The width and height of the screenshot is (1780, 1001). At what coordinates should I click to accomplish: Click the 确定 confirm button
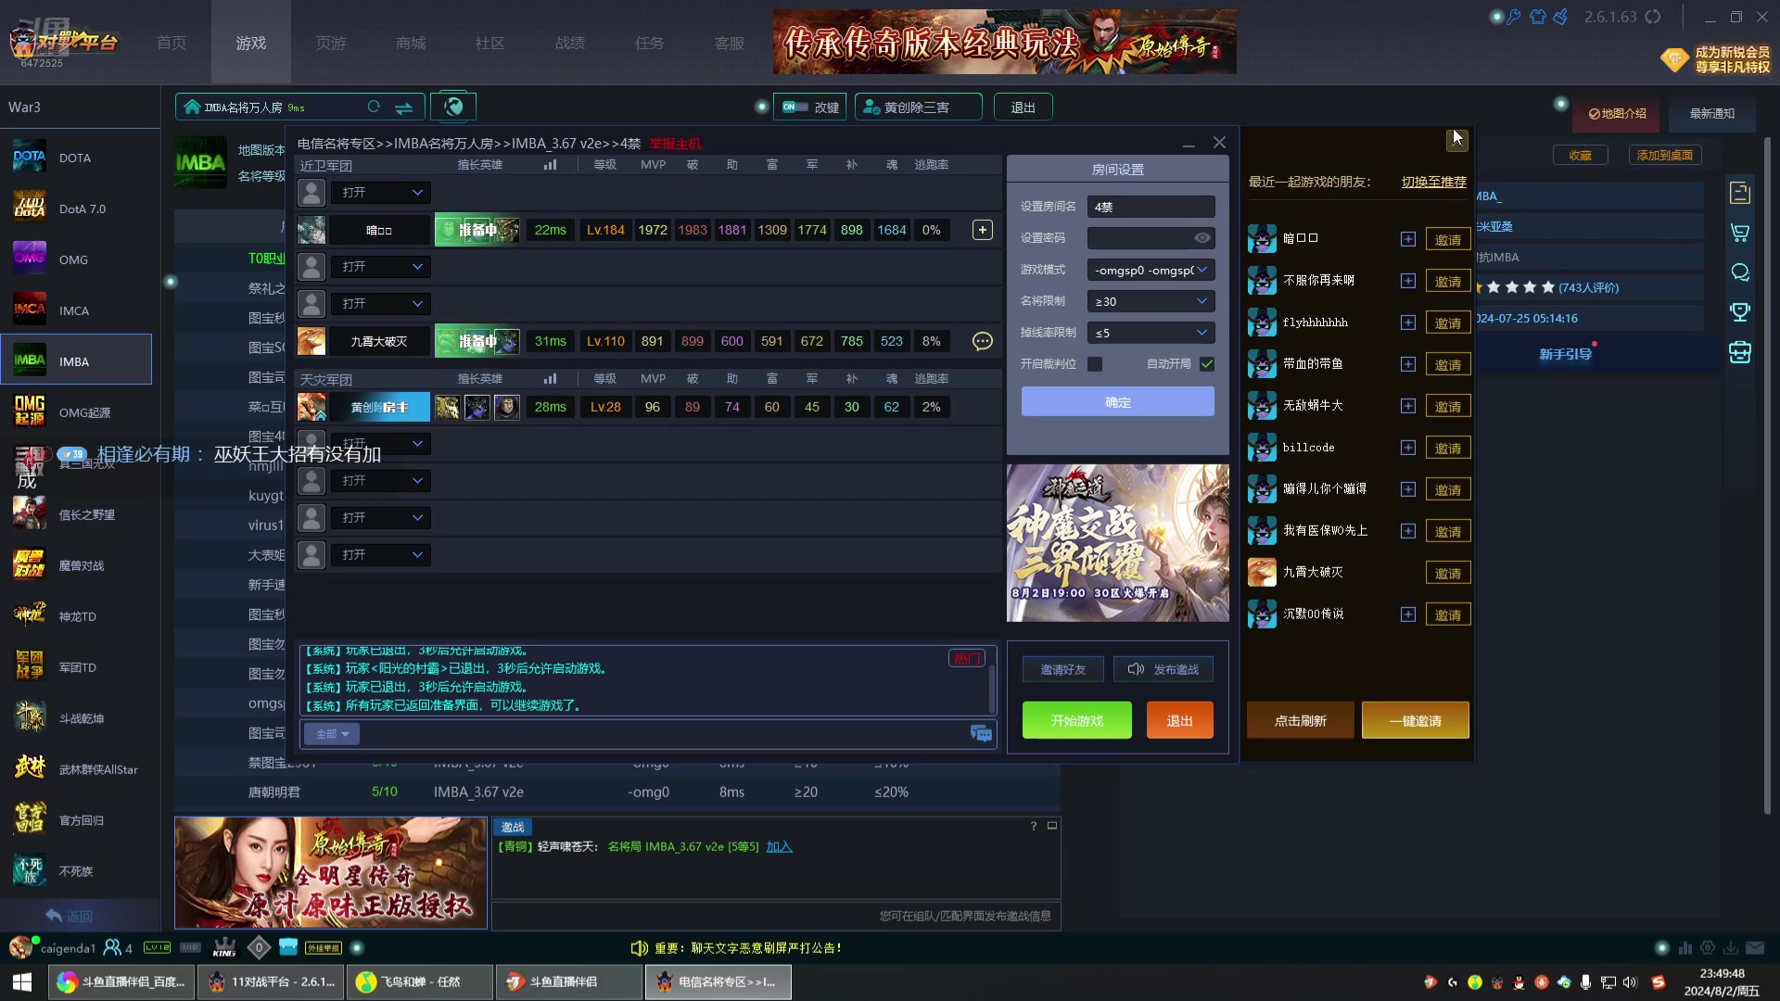[1118, 401]
